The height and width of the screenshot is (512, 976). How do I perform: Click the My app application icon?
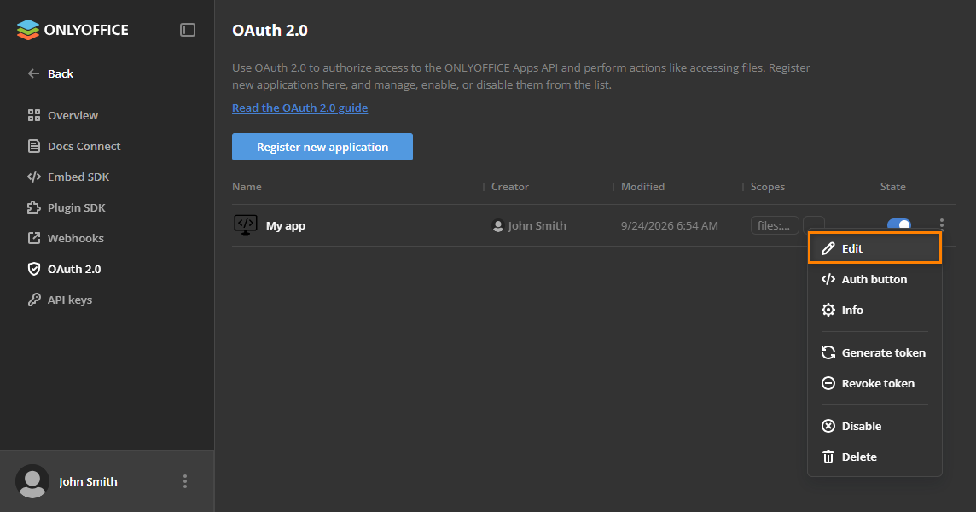[245, 225]
